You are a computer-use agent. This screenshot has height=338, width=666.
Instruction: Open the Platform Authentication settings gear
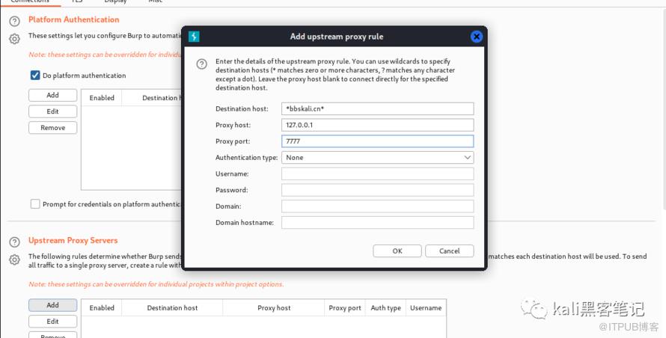[x=14, y=39]
